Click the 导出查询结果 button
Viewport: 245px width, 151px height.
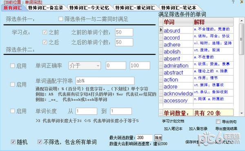[226, 129]
